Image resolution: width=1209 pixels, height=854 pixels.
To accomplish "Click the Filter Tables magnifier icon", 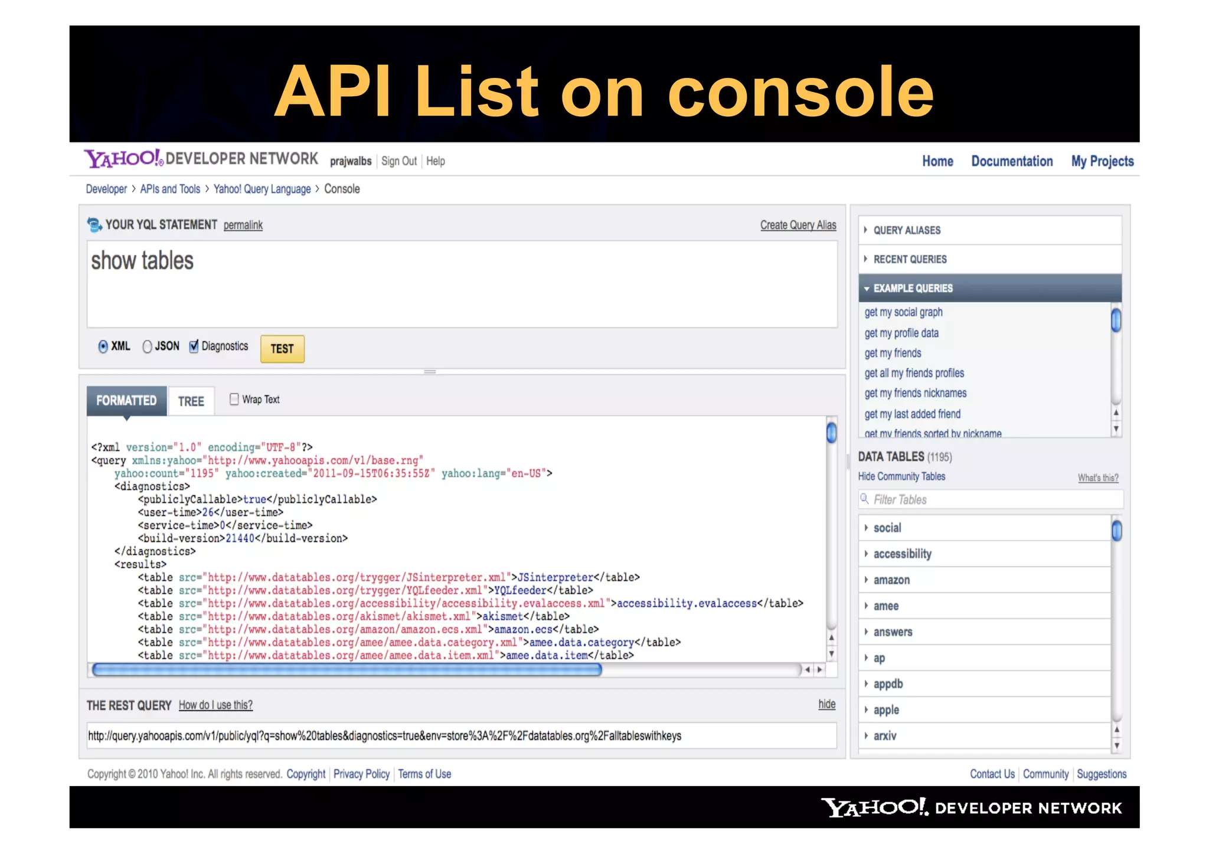I will click(x=865, y=499).
